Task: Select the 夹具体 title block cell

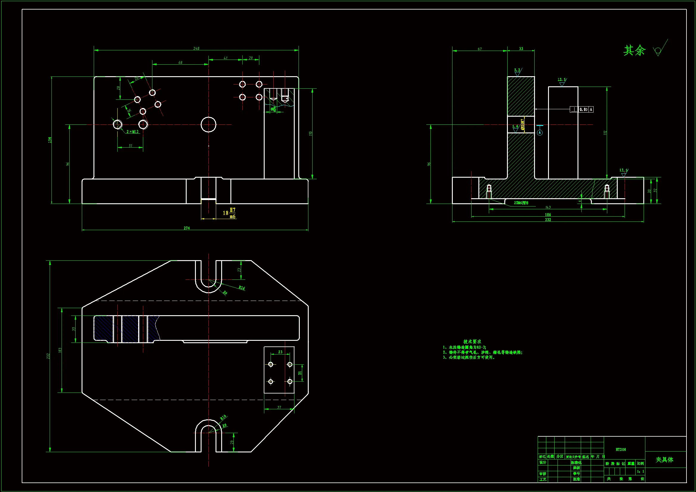Action: [664, 460]
